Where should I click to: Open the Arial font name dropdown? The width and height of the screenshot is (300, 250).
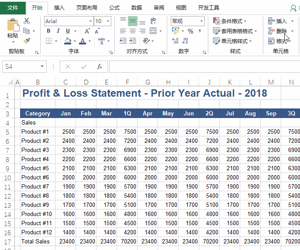[90, 21]
